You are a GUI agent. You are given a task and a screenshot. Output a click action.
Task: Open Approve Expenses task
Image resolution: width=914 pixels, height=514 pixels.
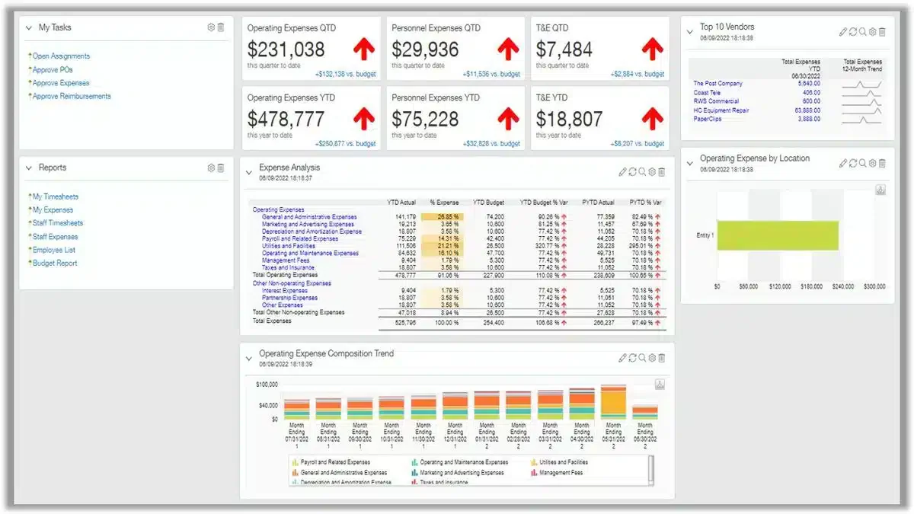click(61, 83)
